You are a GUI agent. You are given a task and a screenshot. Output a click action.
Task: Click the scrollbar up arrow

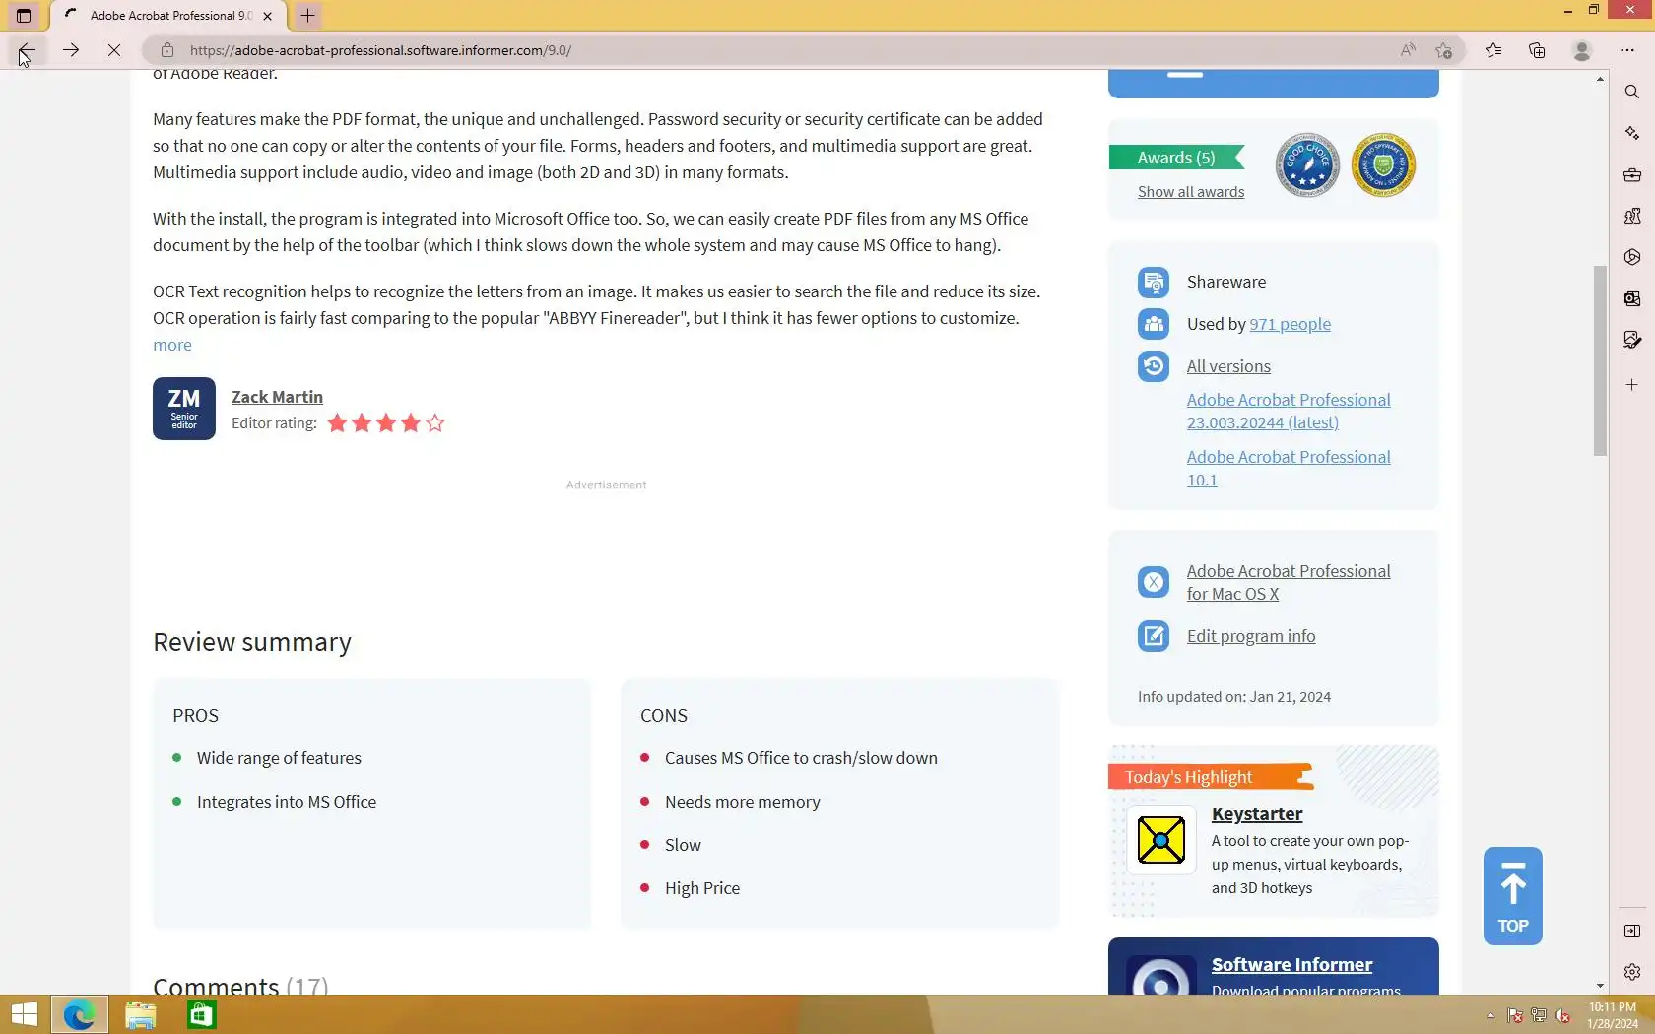(1600, 78)
